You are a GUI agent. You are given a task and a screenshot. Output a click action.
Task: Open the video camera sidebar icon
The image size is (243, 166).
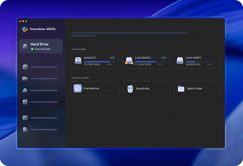coord(25,79)
